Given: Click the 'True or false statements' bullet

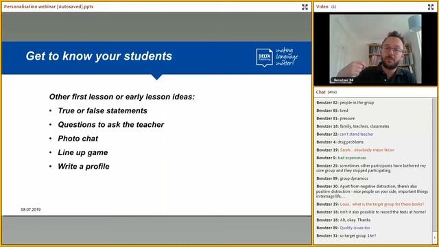Looking at the screenshot, I should pos(102,111).
